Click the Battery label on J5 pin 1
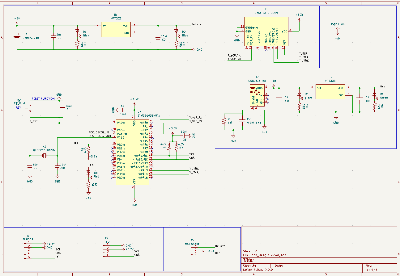The image size is (400, 276). point(220,246)
